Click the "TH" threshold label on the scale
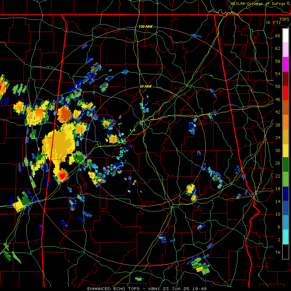 click(278, 253)
